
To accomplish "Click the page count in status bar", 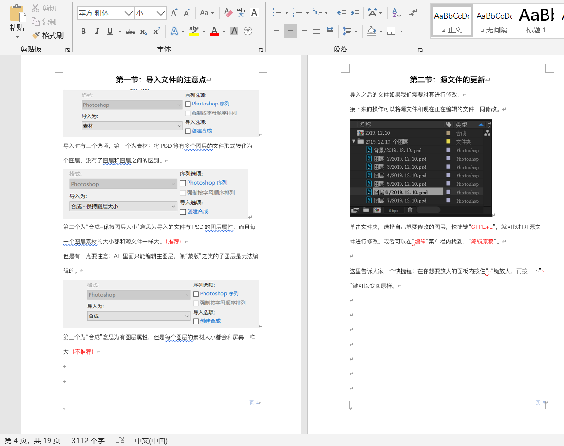I will pyautogui.click(x=33, y=441).
